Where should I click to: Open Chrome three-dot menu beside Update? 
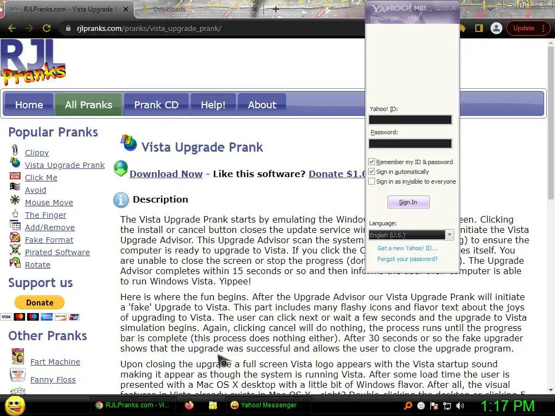(543, 28)
